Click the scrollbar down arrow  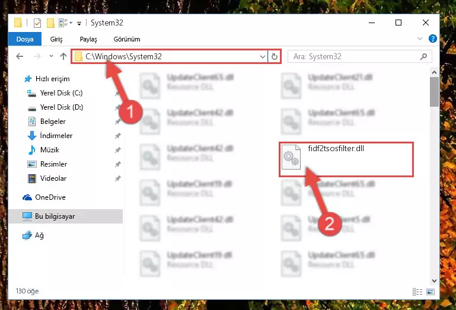tap(434, 280)
